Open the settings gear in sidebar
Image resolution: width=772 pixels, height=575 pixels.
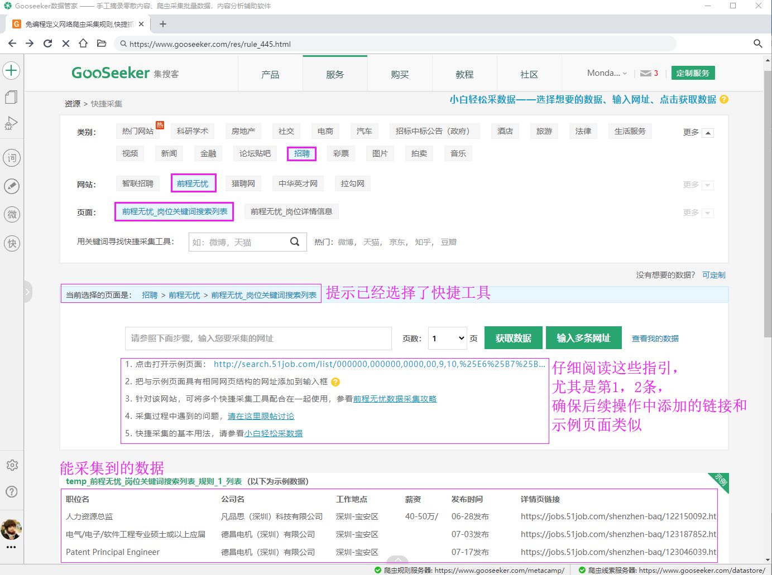coord(12,465)
